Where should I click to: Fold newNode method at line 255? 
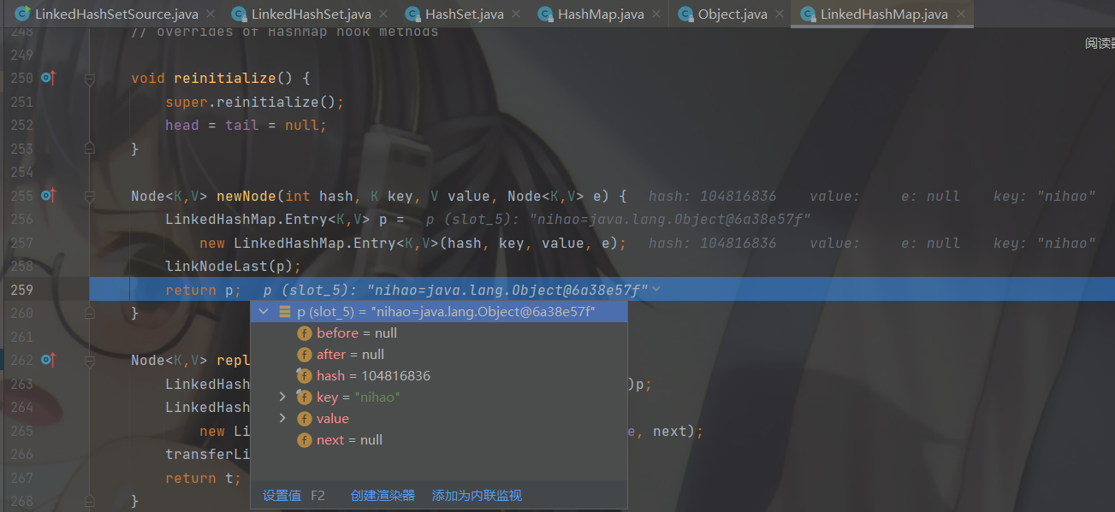click(x=89, y=196)
